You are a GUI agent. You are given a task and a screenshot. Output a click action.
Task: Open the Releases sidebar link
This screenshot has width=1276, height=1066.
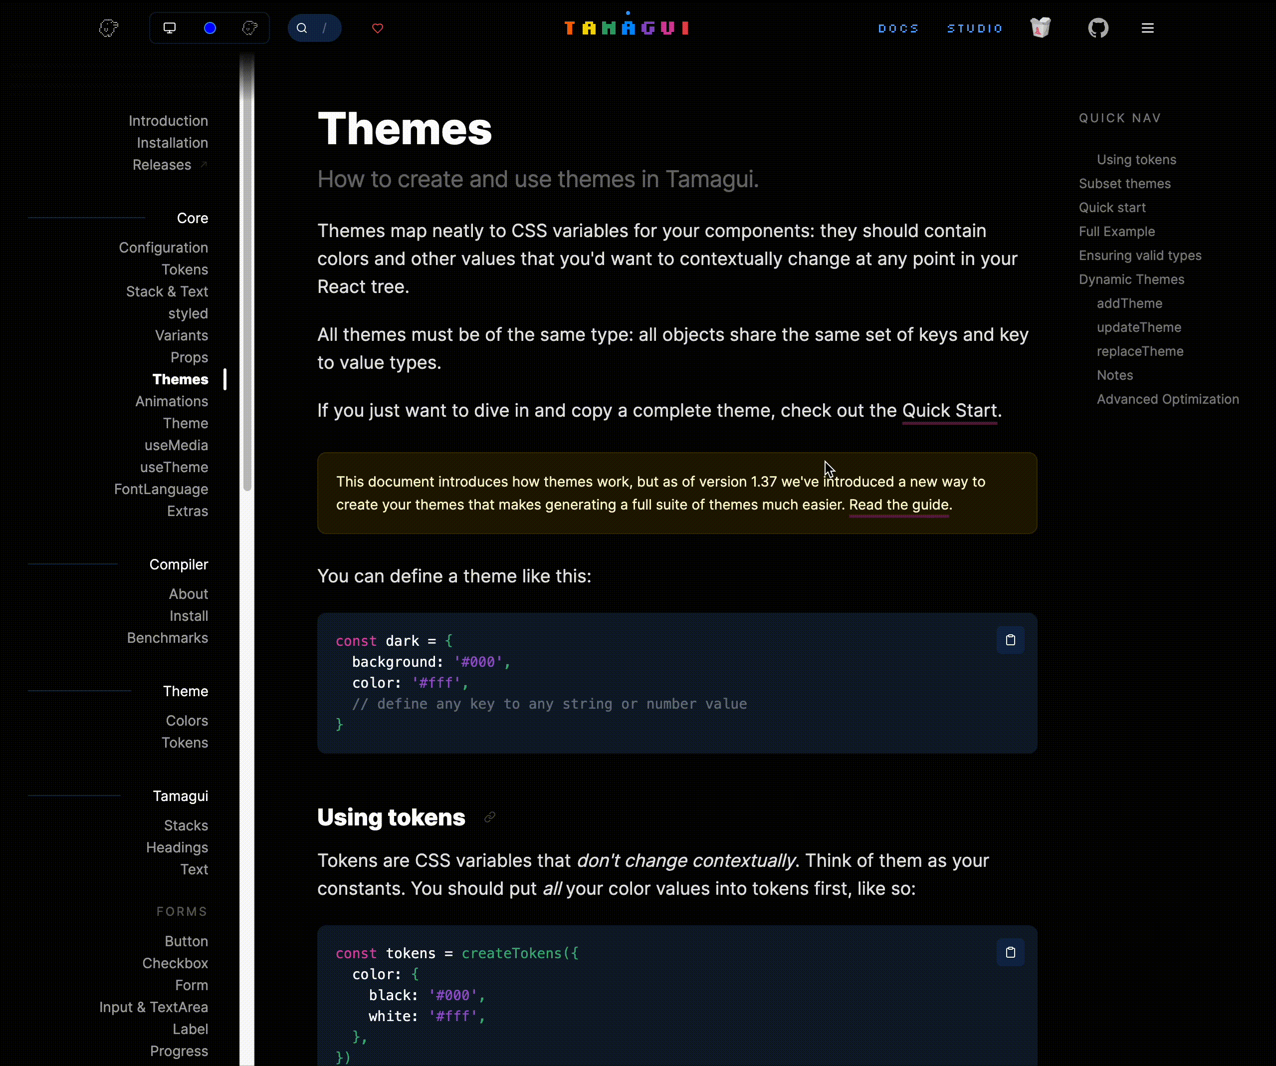162,165
